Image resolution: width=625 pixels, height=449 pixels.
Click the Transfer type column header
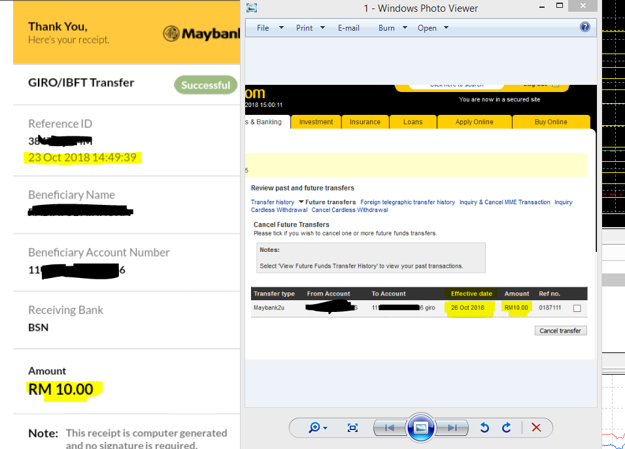274,294
